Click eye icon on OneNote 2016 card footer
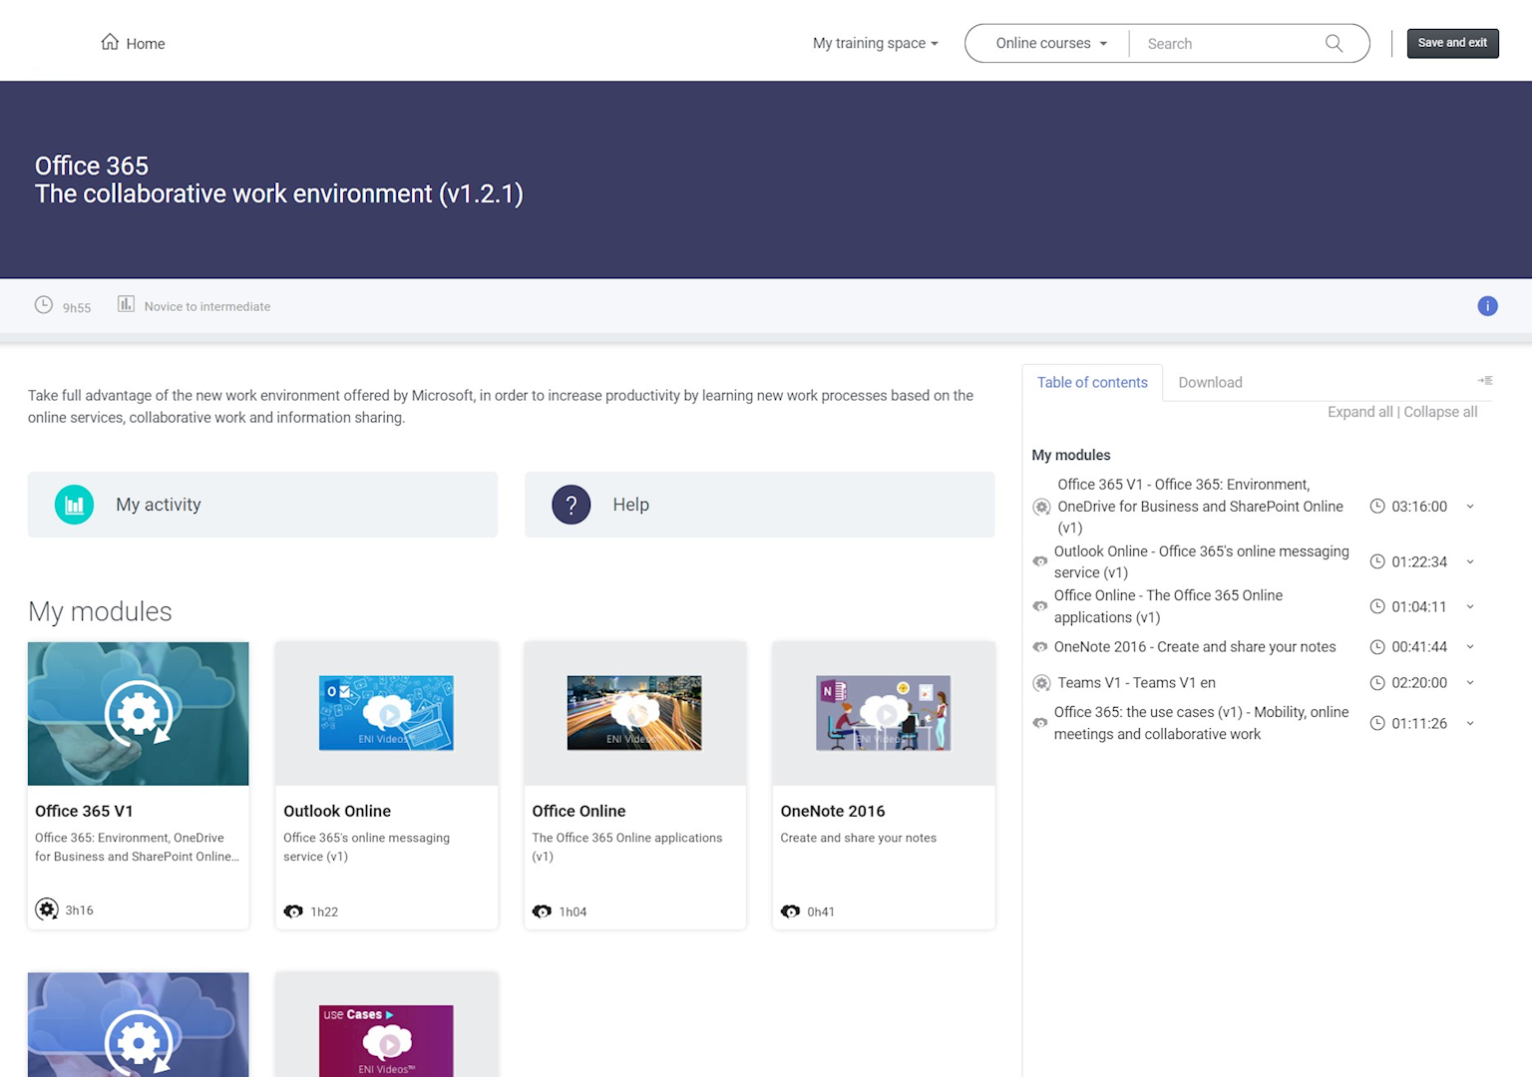 pos(790,911)
